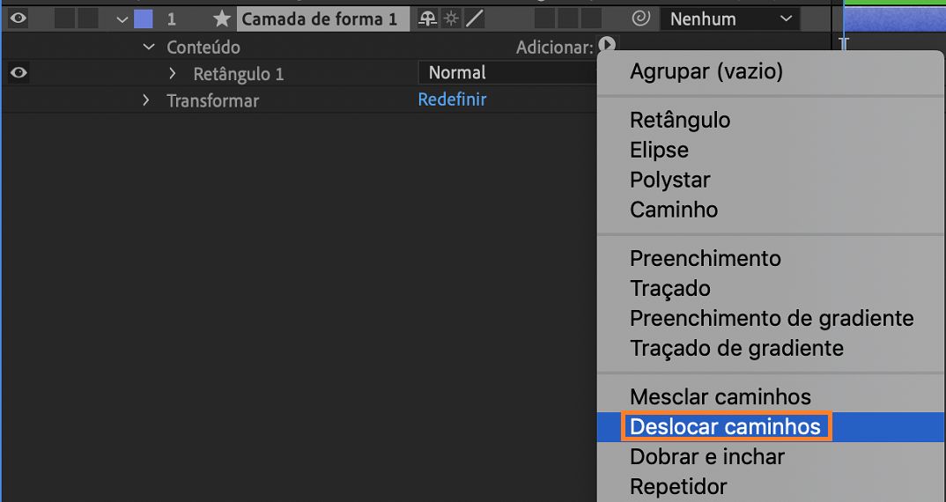946x502 pixels.
Task: Collapse the Conteúdo group
Action: [148, 47]
